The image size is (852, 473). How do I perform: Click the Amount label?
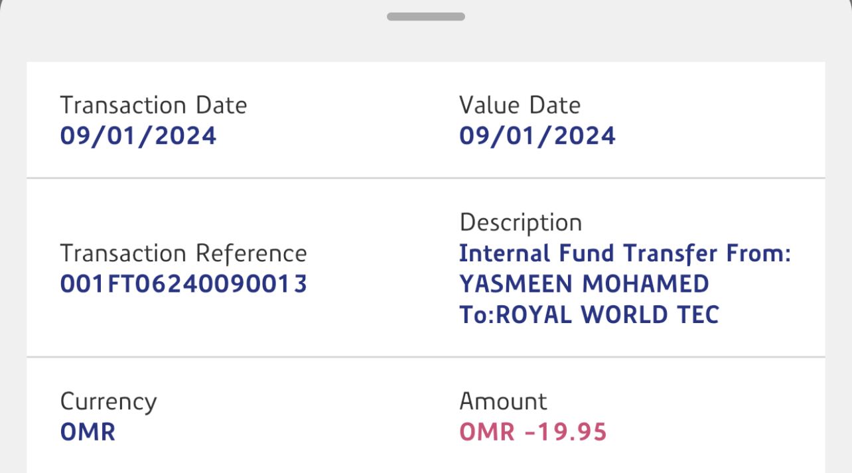pyautogui.click(x=503, y=402)
